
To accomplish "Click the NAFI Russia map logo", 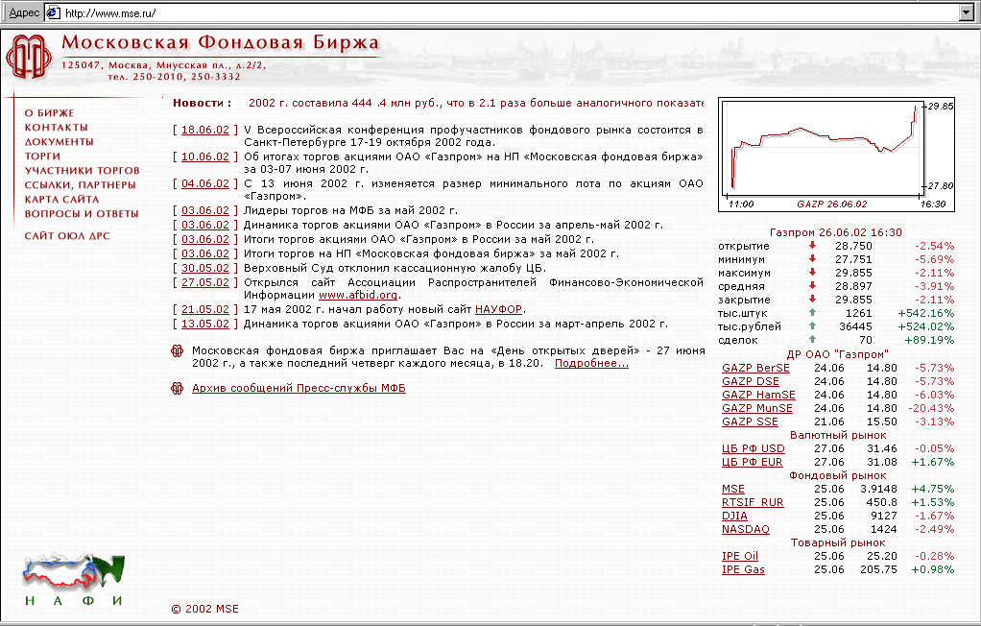I will tap(74, 578).
